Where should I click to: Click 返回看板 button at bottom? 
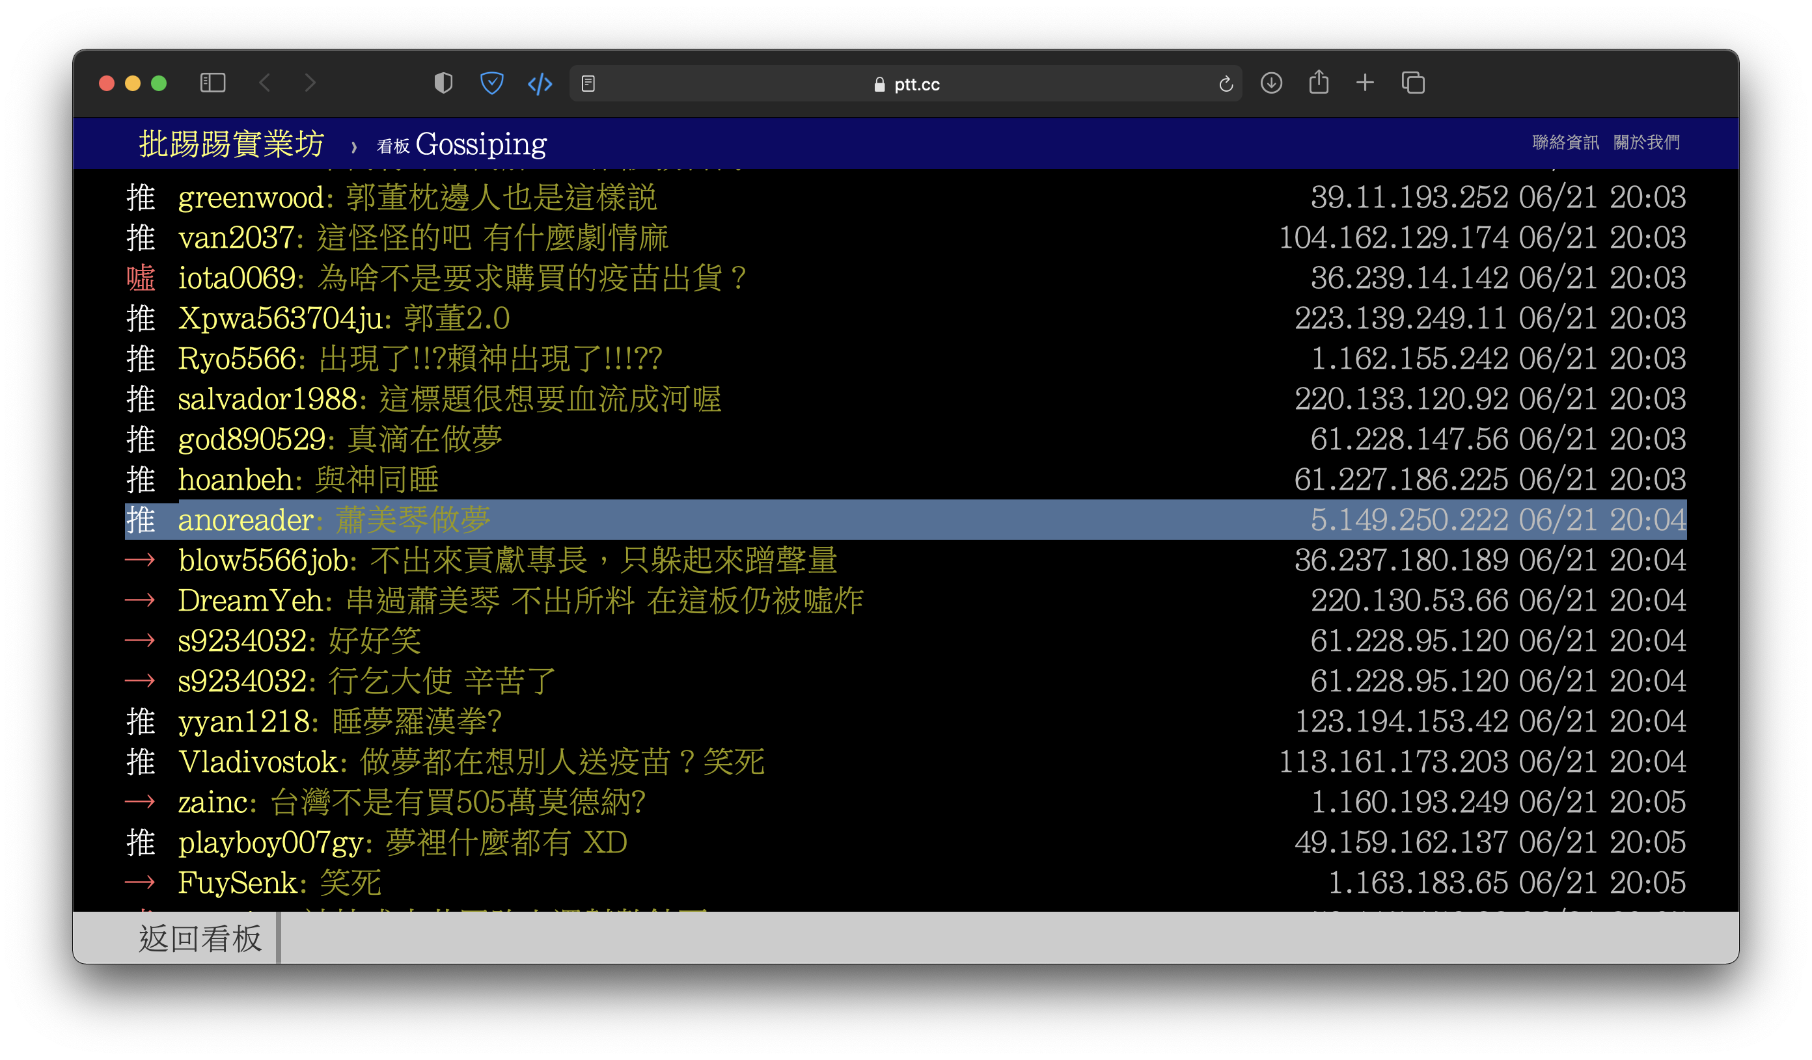(x=200, y=938)
